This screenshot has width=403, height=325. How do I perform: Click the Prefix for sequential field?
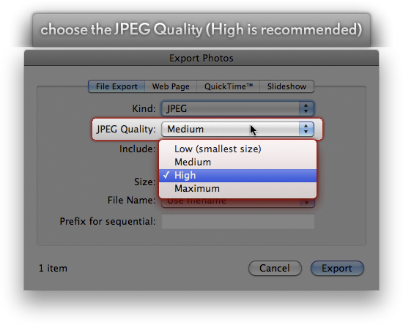coord(238,221)
